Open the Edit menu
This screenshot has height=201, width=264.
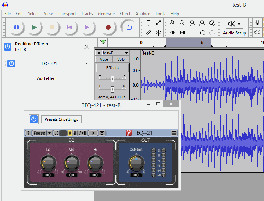tap(19, 14)
